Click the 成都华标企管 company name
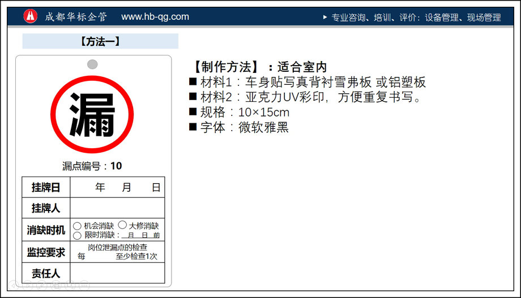 tap(76, 17)
